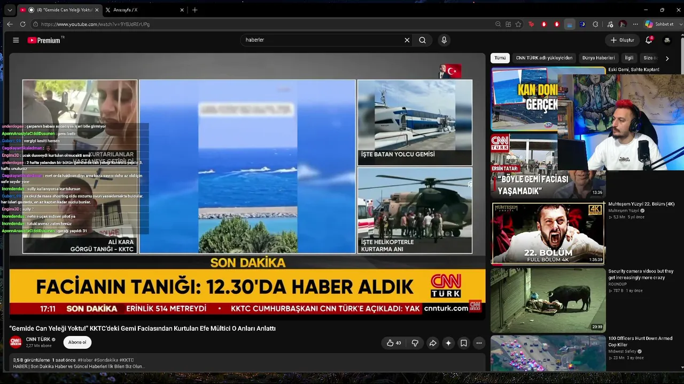Open 'Muhteşem Yüzyıl 22. Bölüm (4K)' title
The image size is (684, 384).
point(641,204)
